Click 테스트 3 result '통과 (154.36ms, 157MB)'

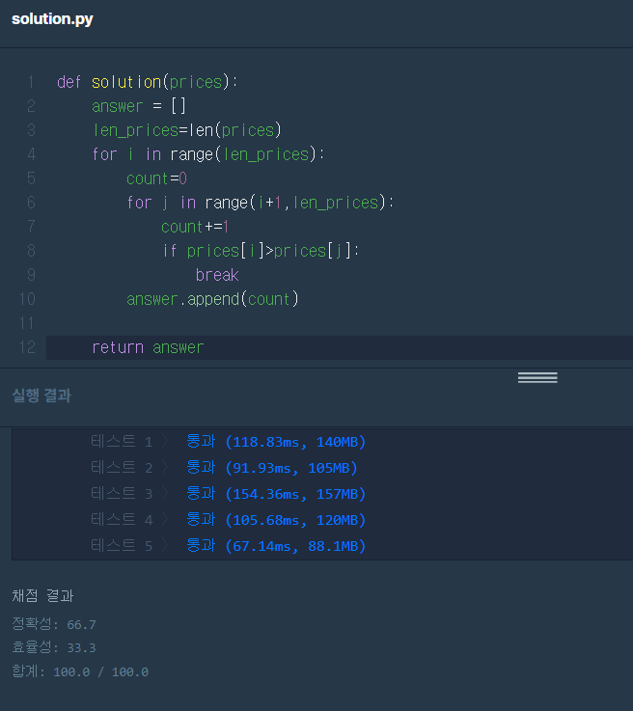[x=276, y=493]
